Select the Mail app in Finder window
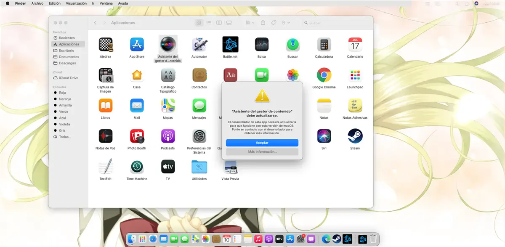This screenshot has height=247, width=505. (137, 106)
